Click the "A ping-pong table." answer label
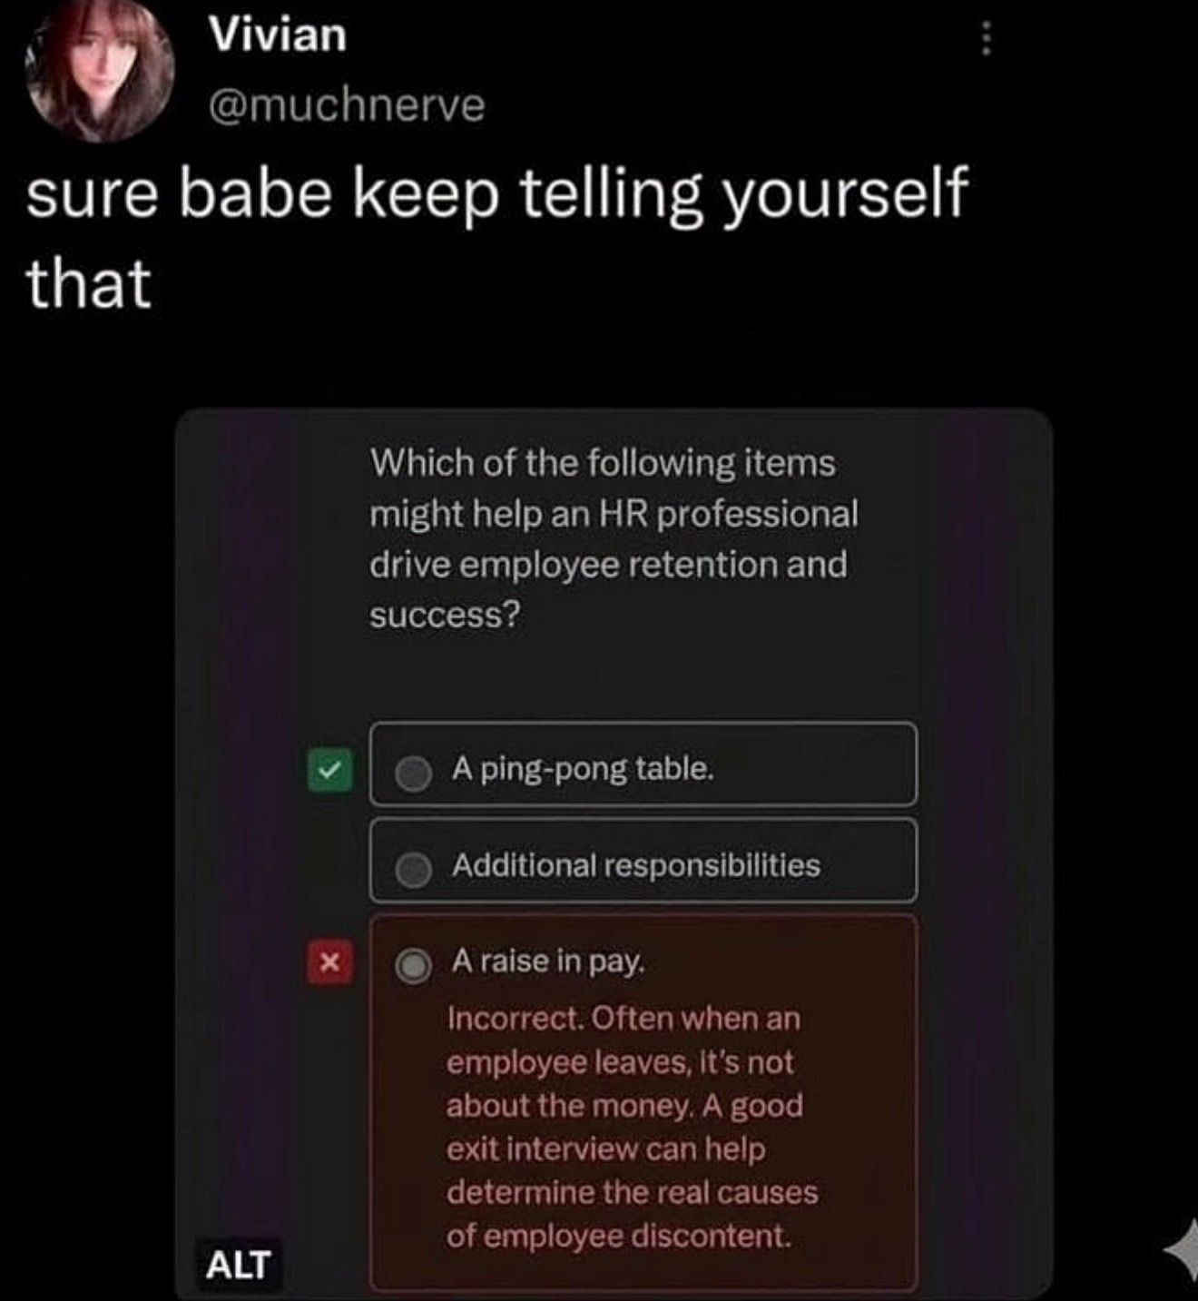 583,770
